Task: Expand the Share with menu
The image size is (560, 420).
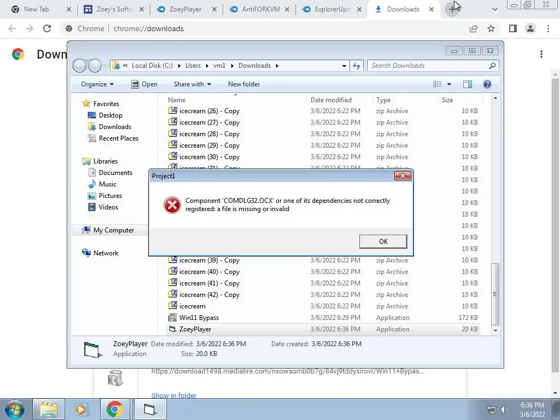Action: [192, 84]
